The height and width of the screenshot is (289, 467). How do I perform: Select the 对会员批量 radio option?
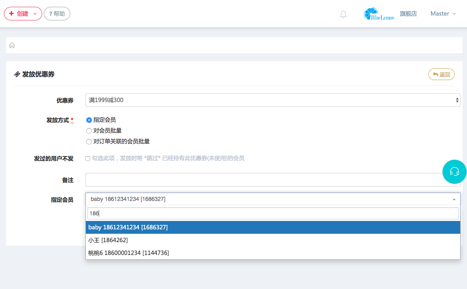pyautogui.click(x=89, y=130)
